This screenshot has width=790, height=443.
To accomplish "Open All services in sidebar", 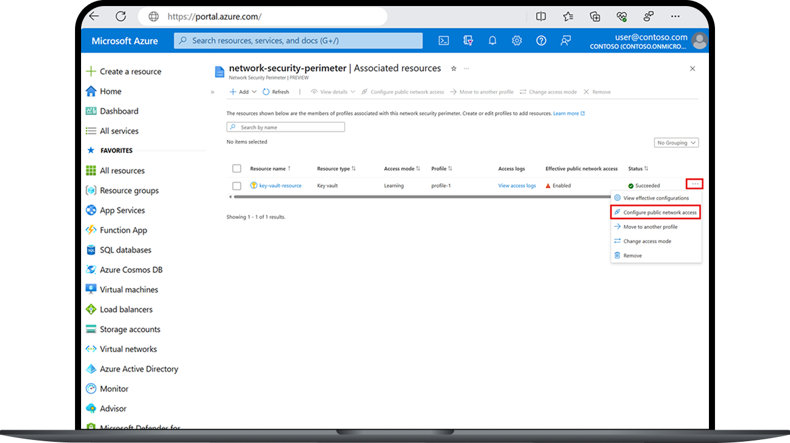I will tap(113, 131).
